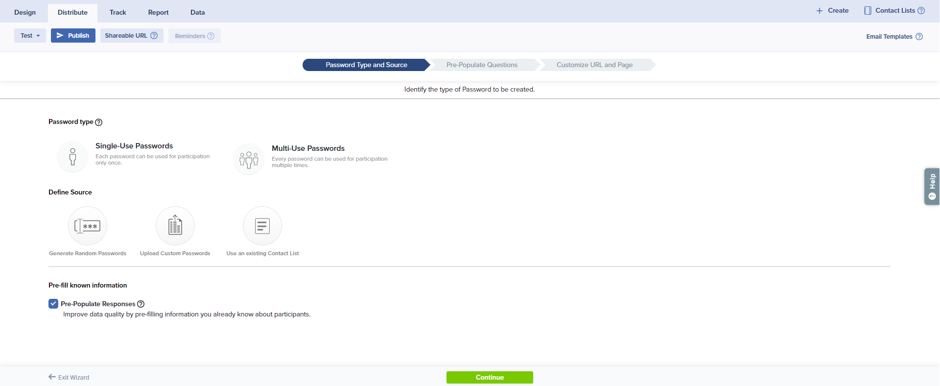Screen dimensions: 940x386
Task: Choose Use an existing Contact List icon
Action: click(262, 226)
